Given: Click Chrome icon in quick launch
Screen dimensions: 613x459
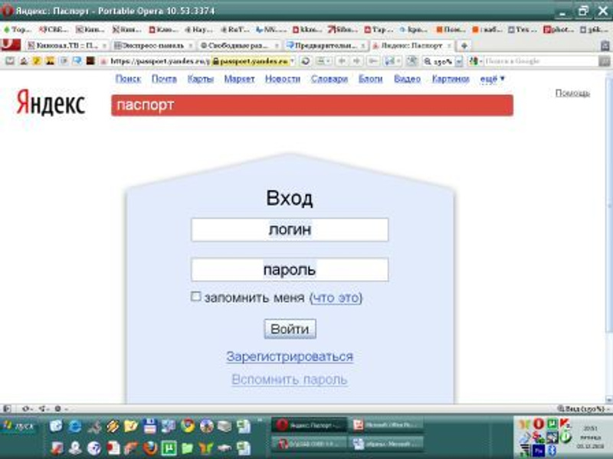Looking at the screenshot, I should point(188,426).
